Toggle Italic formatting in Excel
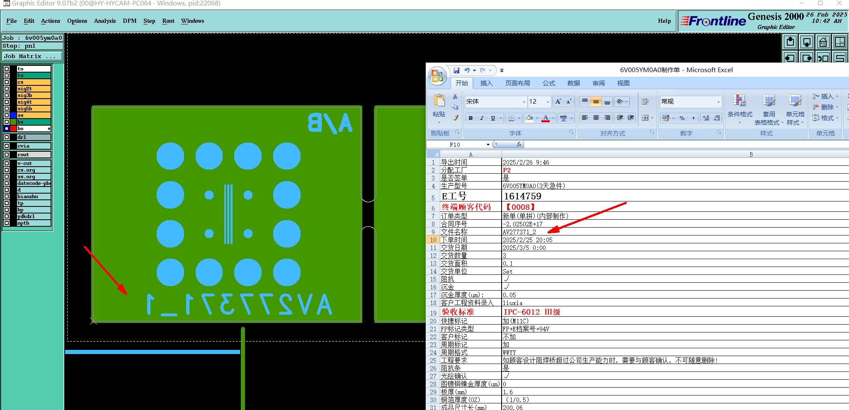The height and width of the screenshot is (410, 849). [482, 118]
